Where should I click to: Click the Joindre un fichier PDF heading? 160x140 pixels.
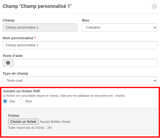[21, 91]
